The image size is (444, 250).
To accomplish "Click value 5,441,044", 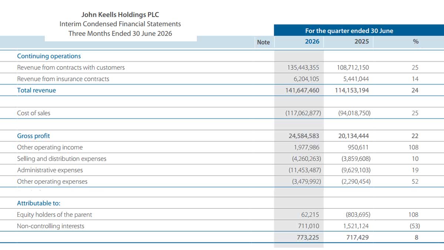I will 355,79.
